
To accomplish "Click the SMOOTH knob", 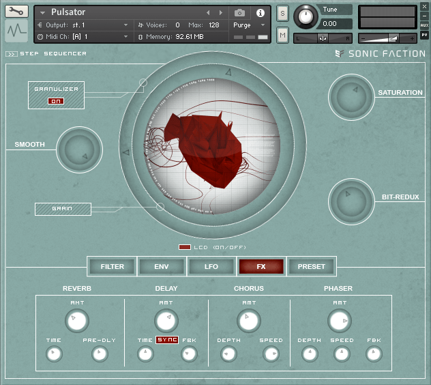I will [x=79, y=149].
